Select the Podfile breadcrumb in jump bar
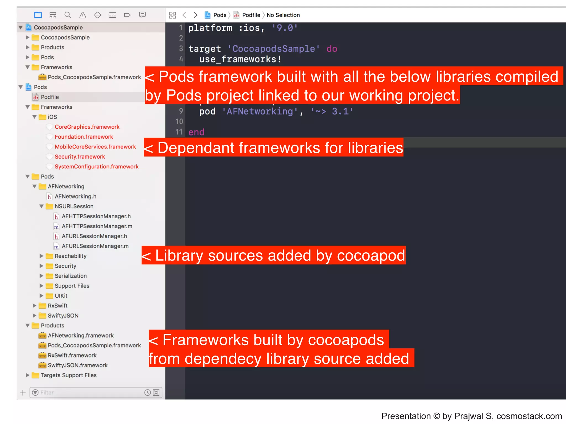566x424 pixels. coord(247,15)
